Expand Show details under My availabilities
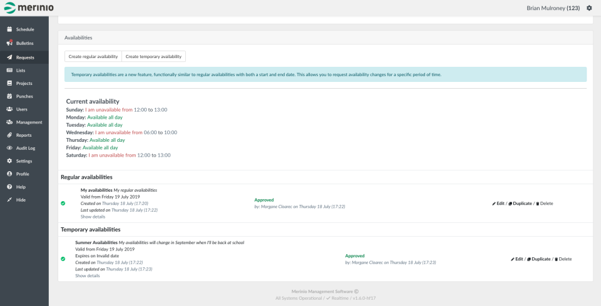This screenshot has width=601, height=306. (x=93, y=217)
